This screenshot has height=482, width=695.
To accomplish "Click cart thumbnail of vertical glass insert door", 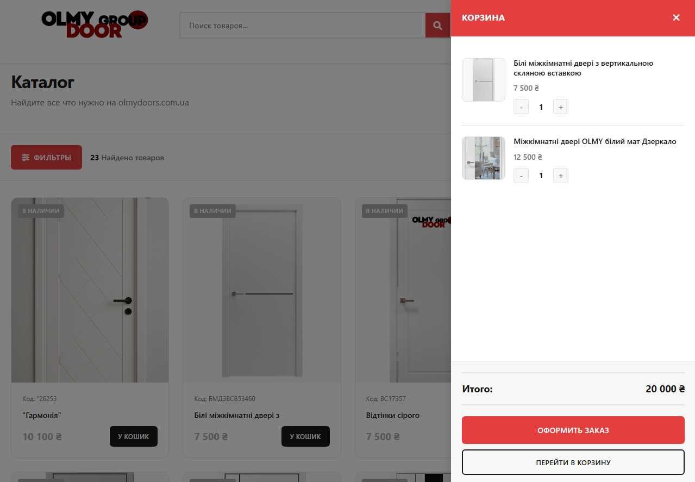I will pos(484,80).
